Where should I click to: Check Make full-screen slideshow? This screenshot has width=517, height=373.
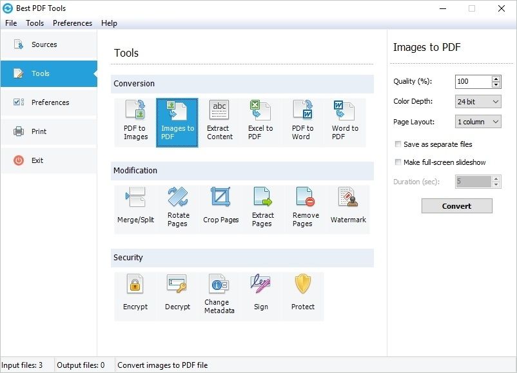398,162
